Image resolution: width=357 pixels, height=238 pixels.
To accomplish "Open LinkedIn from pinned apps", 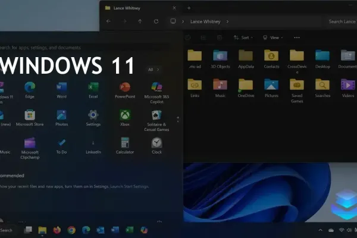I will tap(93, 146).
